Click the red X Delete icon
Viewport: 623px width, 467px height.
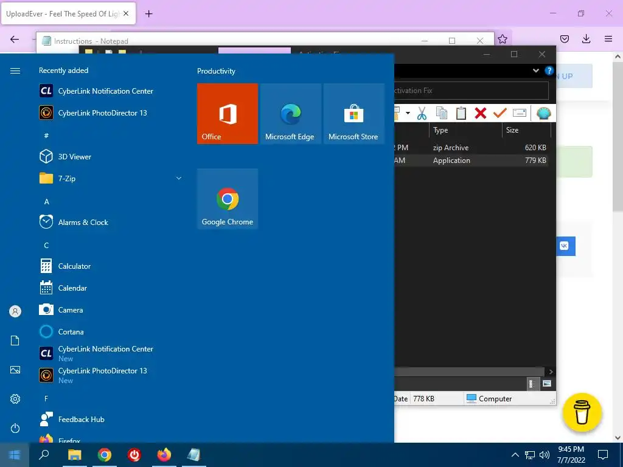pyautogui.click(x=481, y=114)
